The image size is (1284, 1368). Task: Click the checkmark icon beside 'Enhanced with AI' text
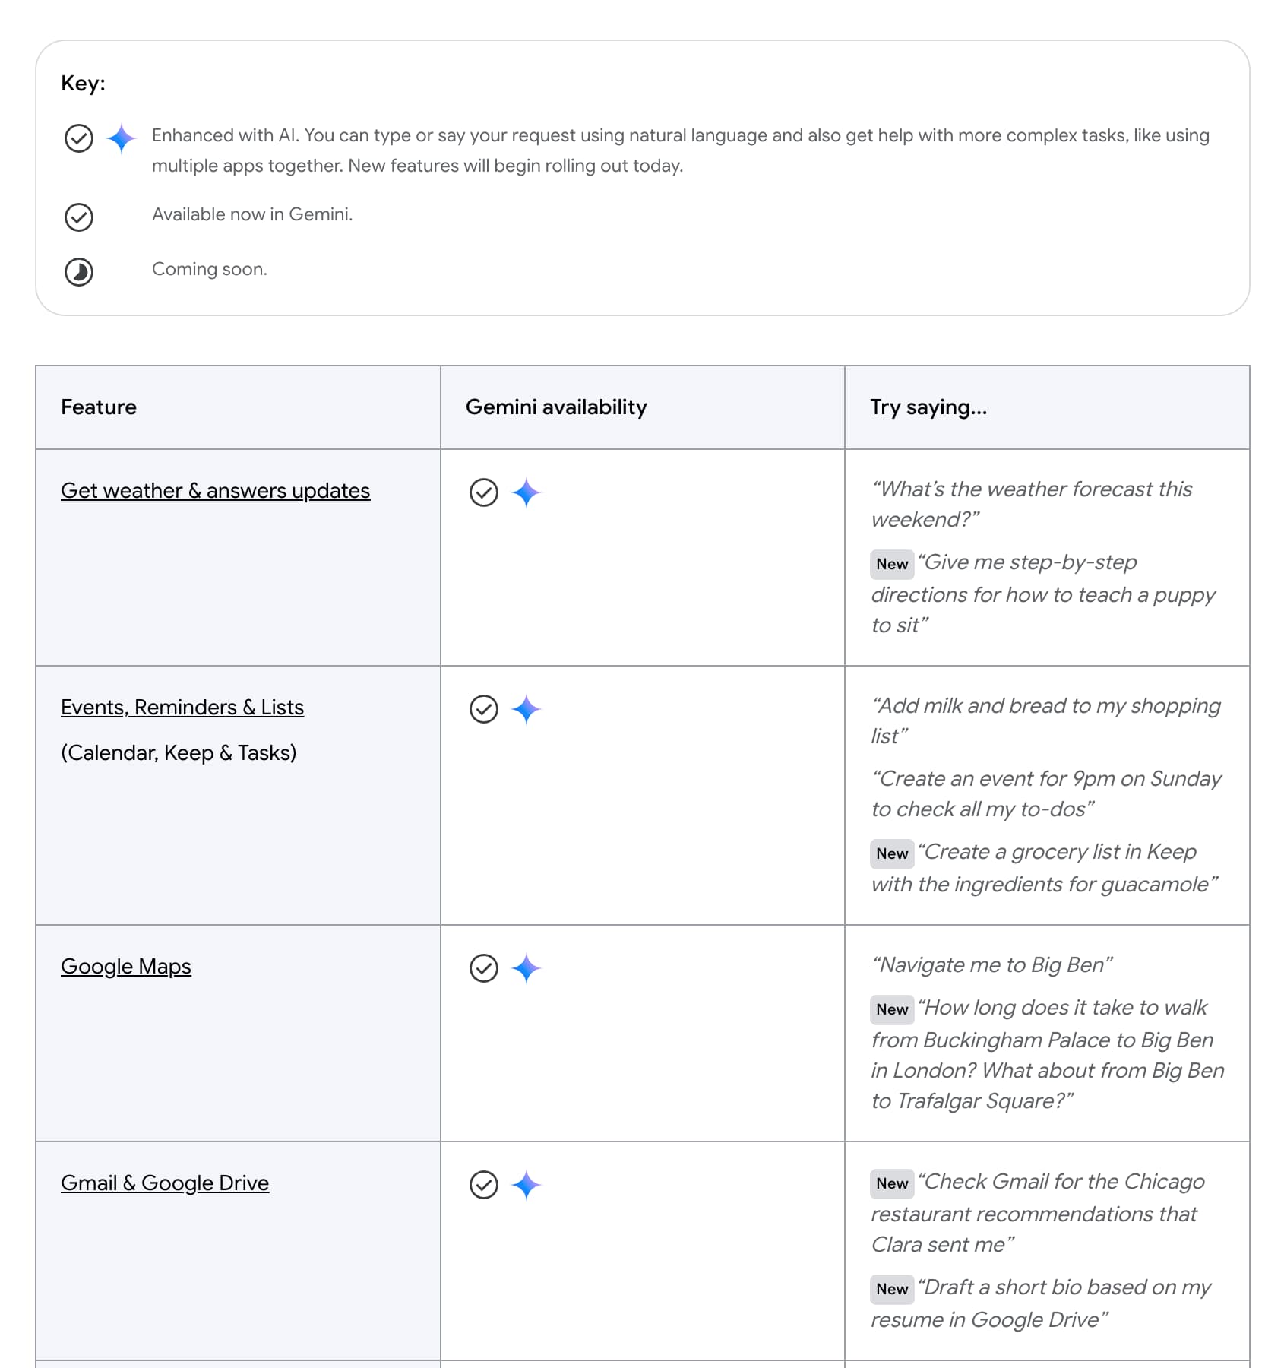(x=79, y=138)
